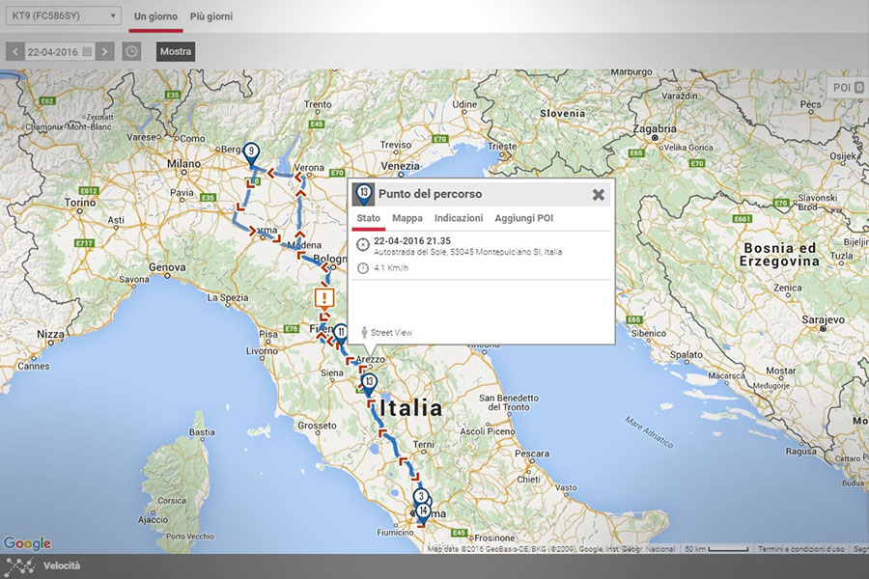Viewport: 869px width, 579px height.
Task: Select the Stato tab in popup
Action: pyautogui.click(x=369, y=218)
